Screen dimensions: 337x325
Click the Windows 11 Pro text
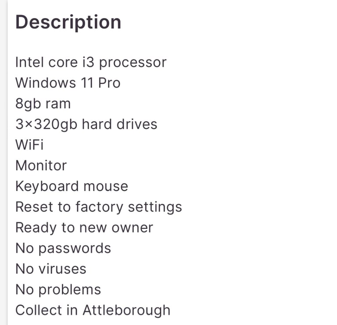(68, 83)
